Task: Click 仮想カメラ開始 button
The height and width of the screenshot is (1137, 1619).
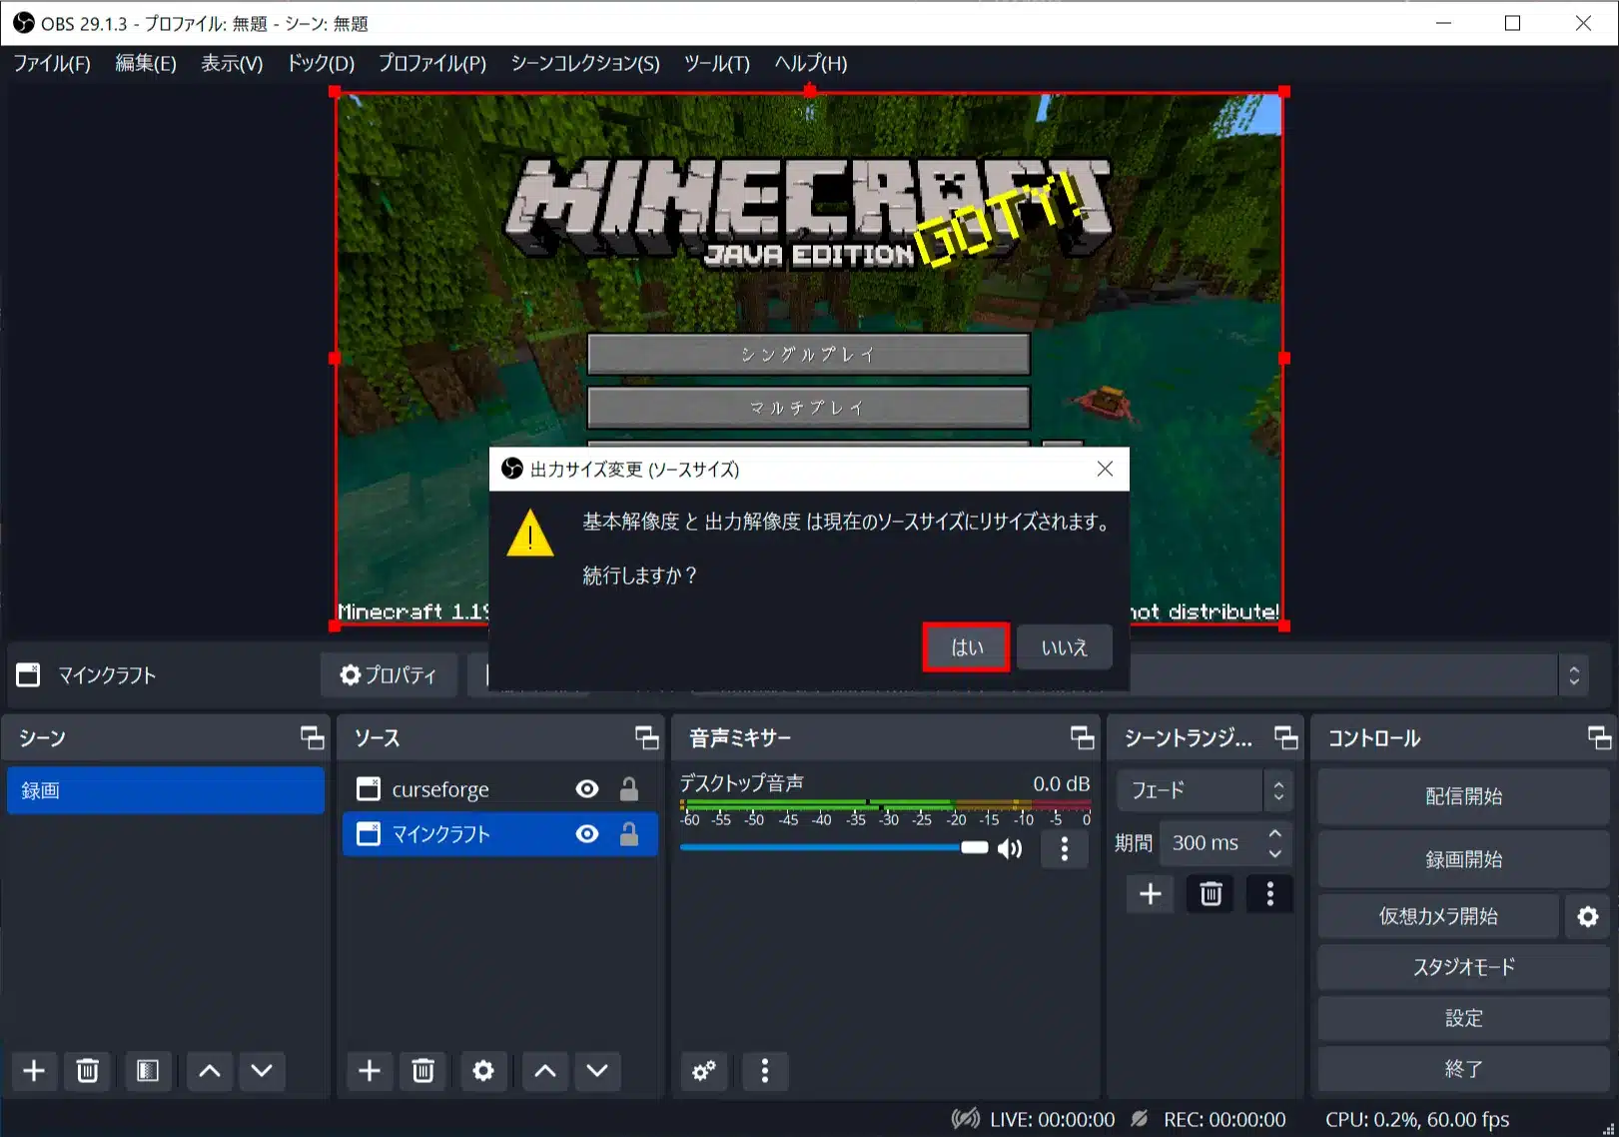Action: (1438, 916)
